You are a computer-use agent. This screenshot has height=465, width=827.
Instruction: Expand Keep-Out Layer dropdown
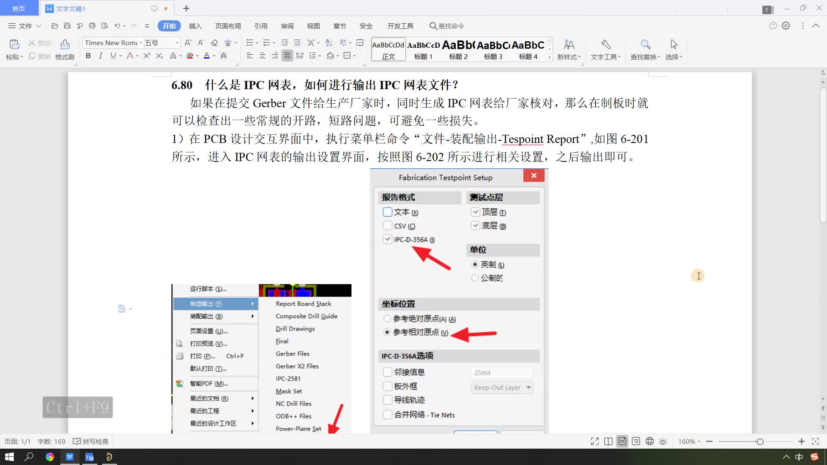click(528, 387)
